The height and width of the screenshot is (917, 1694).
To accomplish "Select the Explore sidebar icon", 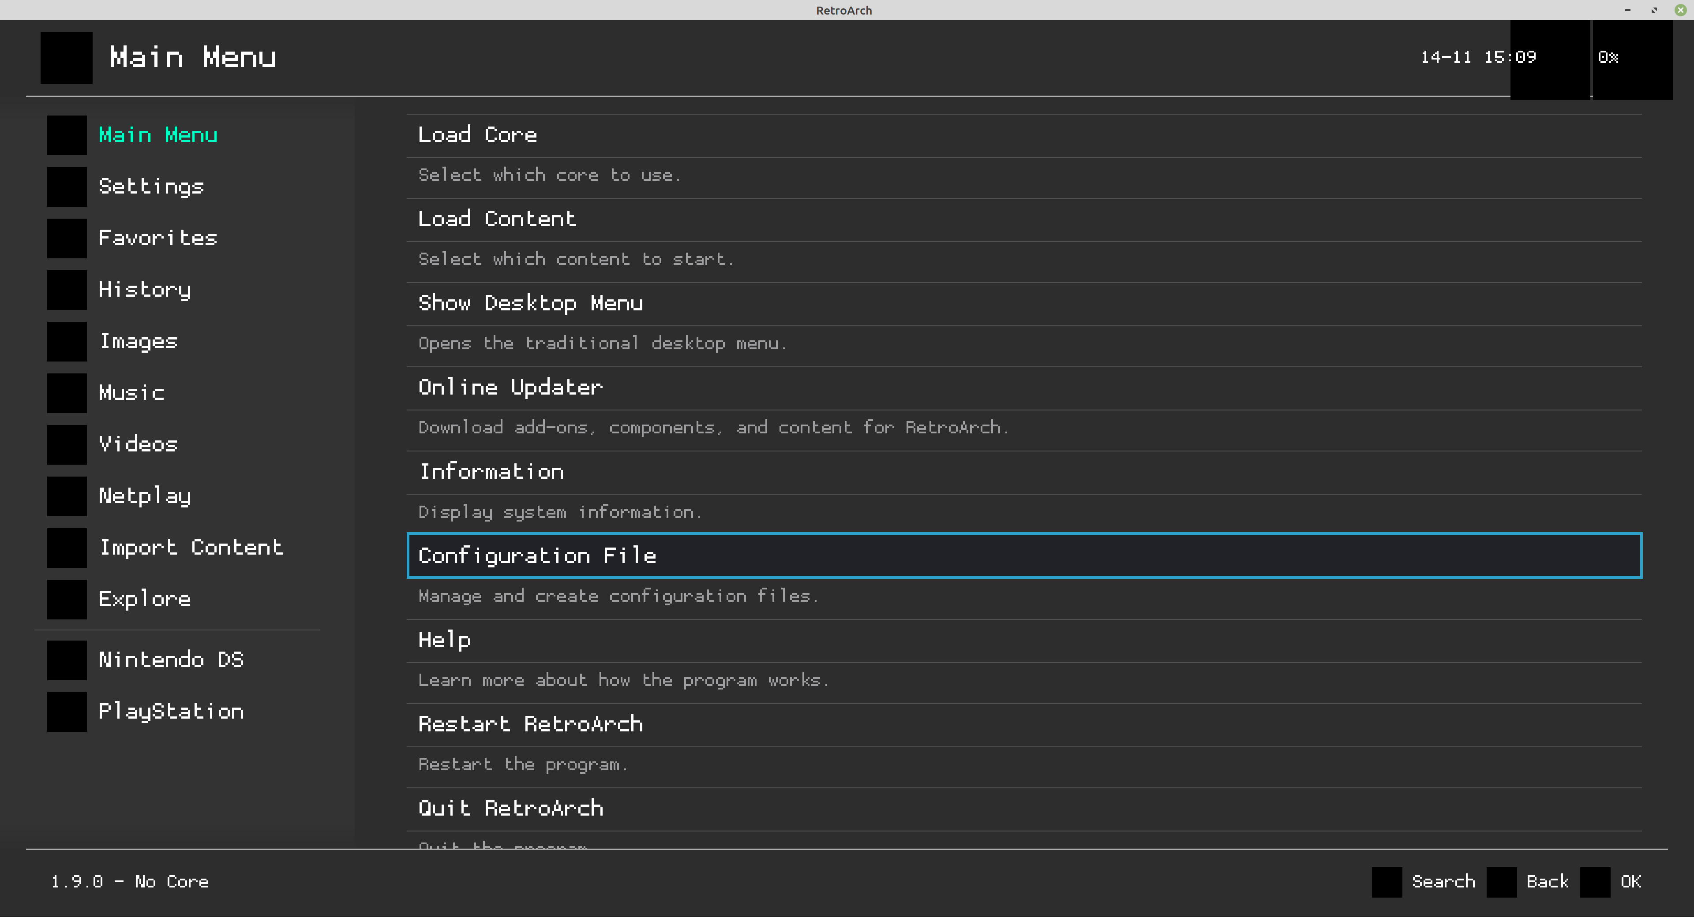I will [x=66, y=599].
